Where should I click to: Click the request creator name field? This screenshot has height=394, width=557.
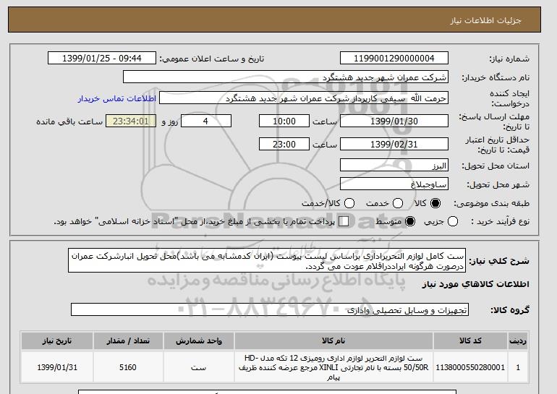click(x=304, y=98)
